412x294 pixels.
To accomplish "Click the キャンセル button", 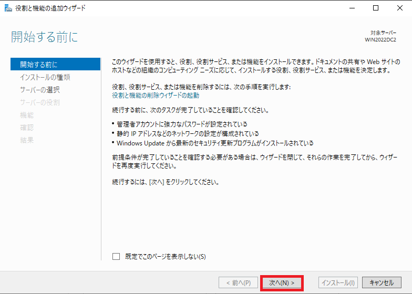I will coord(382,282).
